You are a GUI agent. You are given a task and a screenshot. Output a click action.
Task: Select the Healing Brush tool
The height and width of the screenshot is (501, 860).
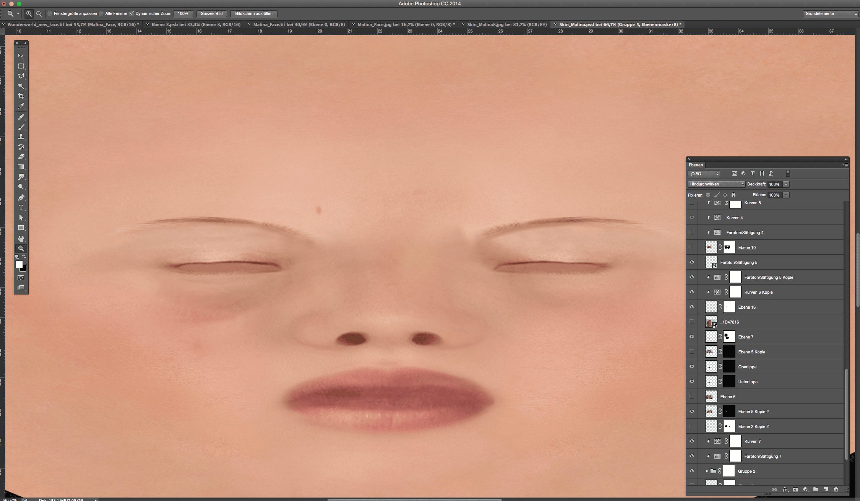tap(21, 117)
